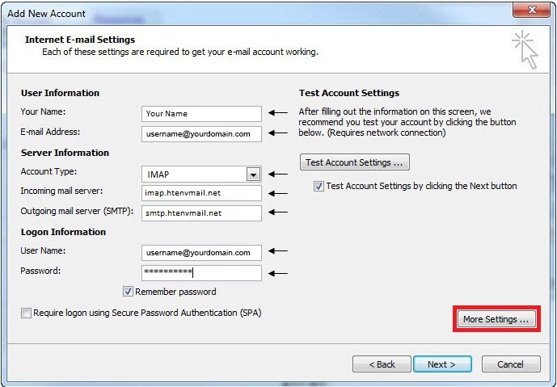Focus the Your Name input field

click(x=201, y=114)
